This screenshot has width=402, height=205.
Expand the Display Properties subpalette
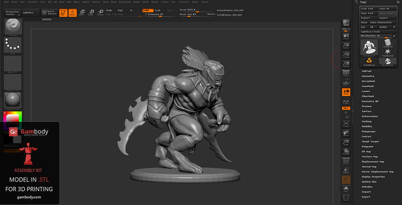(373, 177)
